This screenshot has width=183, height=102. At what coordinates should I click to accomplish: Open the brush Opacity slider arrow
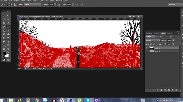coord(55,5)
